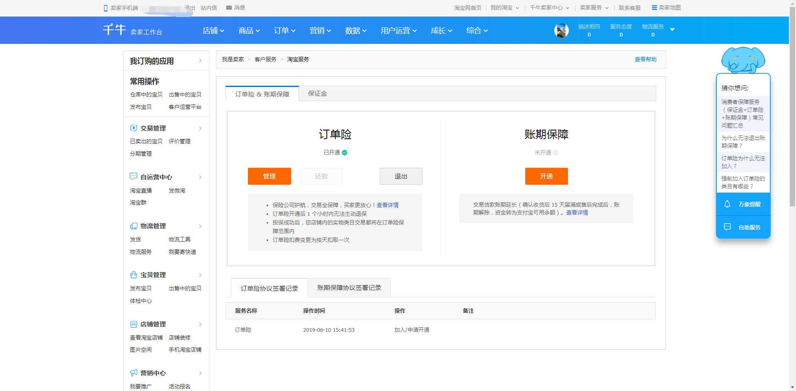Click the 卖家地图 menu icon

click(654, 7)
